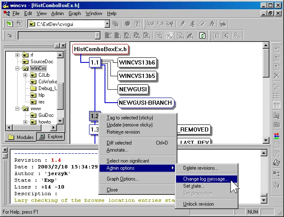The image size is (284, 217).
Task: Click the boxed T icon in the filter toolbar
Action: click(x=216, y=35)
